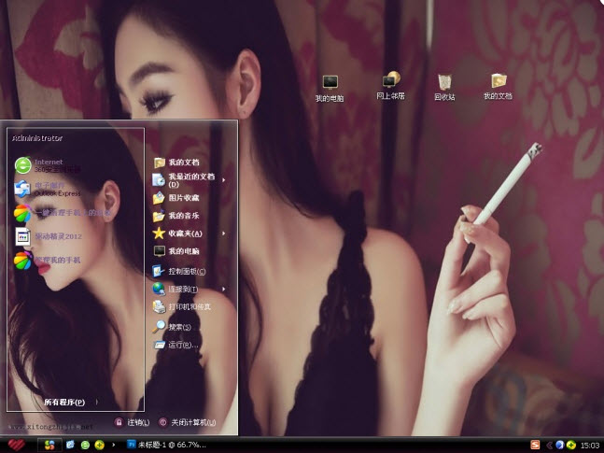
Task: Open 我的电脑 desktop icon
Action: (329, 84)
